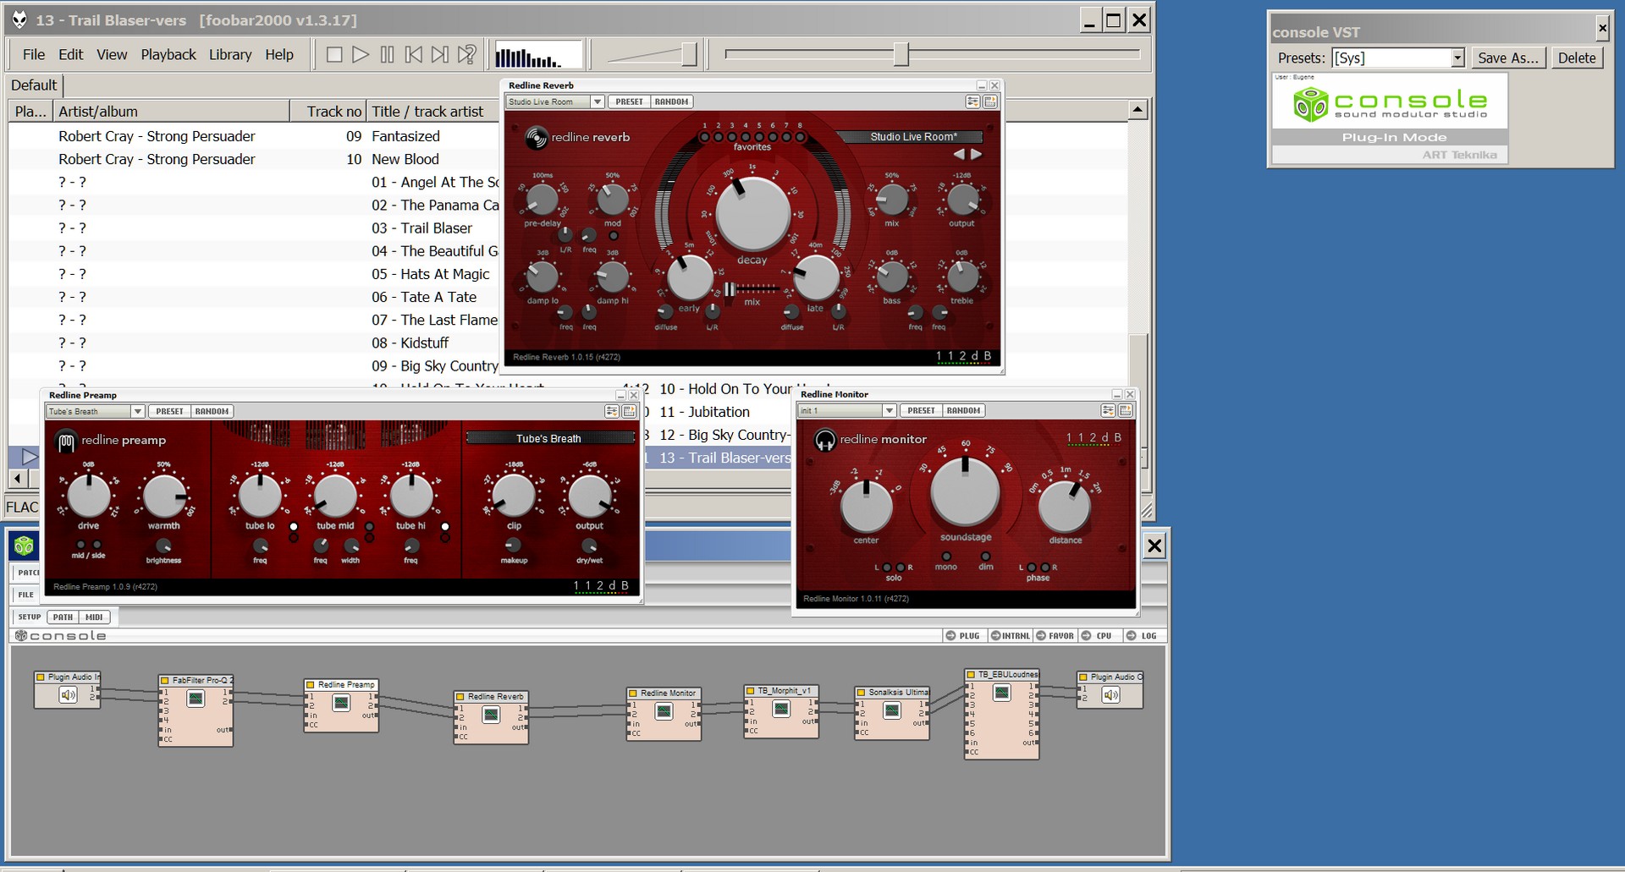Click PRESET button in Redline Preamp
This screenshot has width=1625, height=872.
pos(169,412)
